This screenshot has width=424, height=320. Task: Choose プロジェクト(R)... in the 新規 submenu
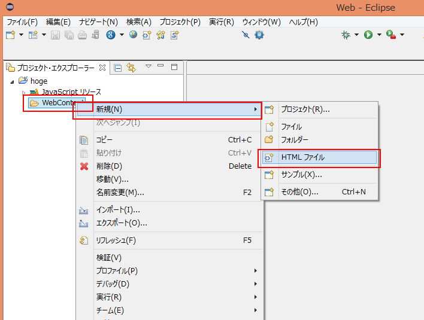click(x=319, y=109)
